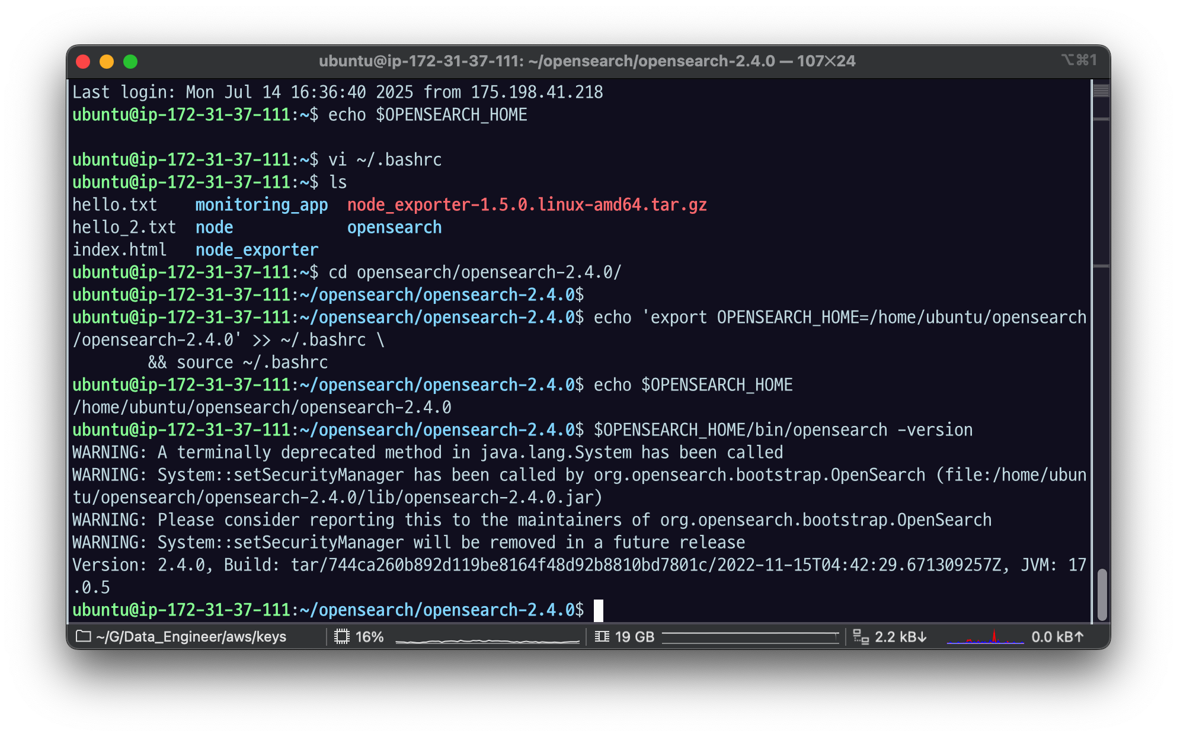Click the memory usage bar
1177x737 pixels.
750,637
